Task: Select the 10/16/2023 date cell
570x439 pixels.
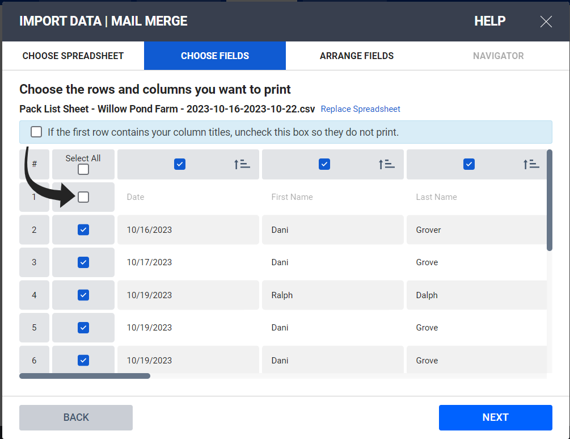Action: 188,229
